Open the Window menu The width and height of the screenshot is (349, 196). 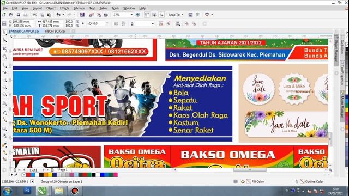click(x=129, y=8)
